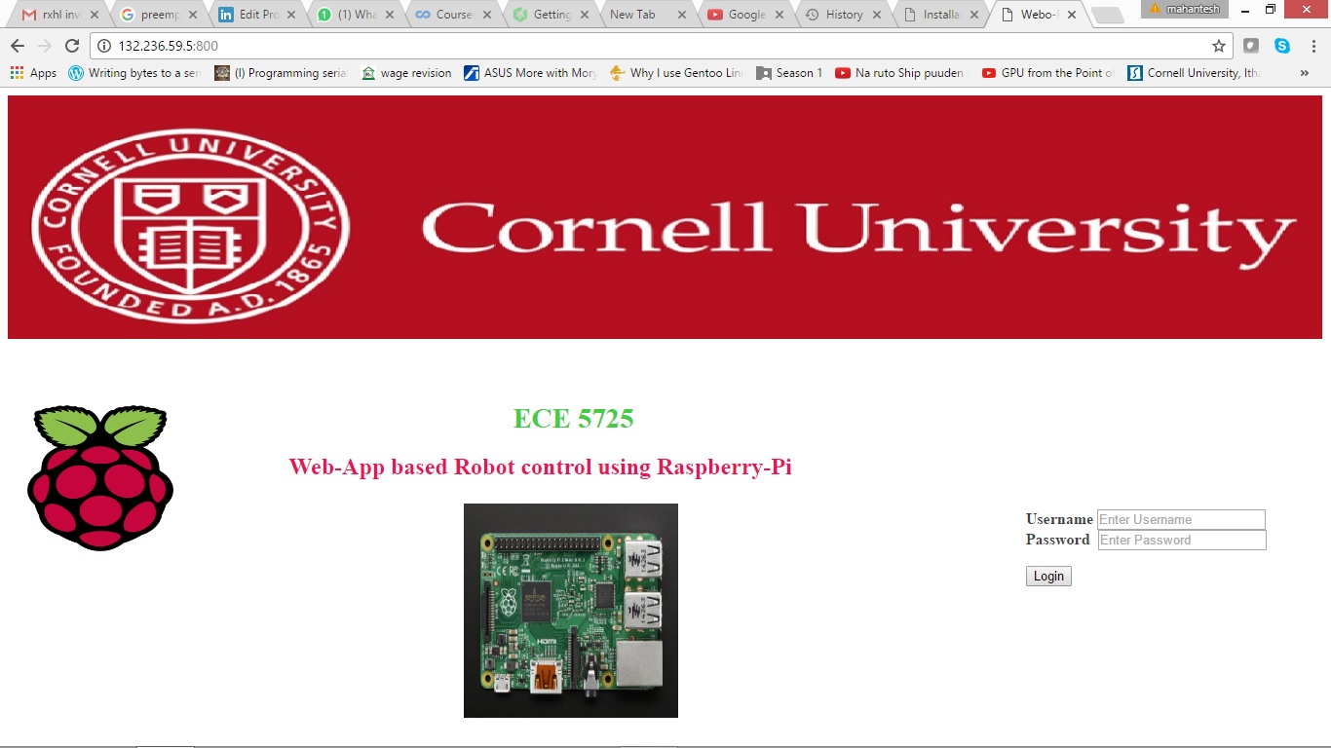This screenshot has width=1331, height=748.
Task: Click the 'Password' label
Action: point(1058,540)
